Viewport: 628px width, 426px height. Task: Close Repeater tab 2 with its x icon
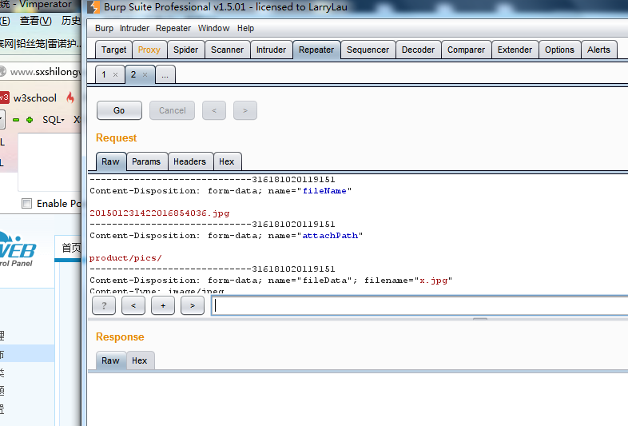(145, 74)
